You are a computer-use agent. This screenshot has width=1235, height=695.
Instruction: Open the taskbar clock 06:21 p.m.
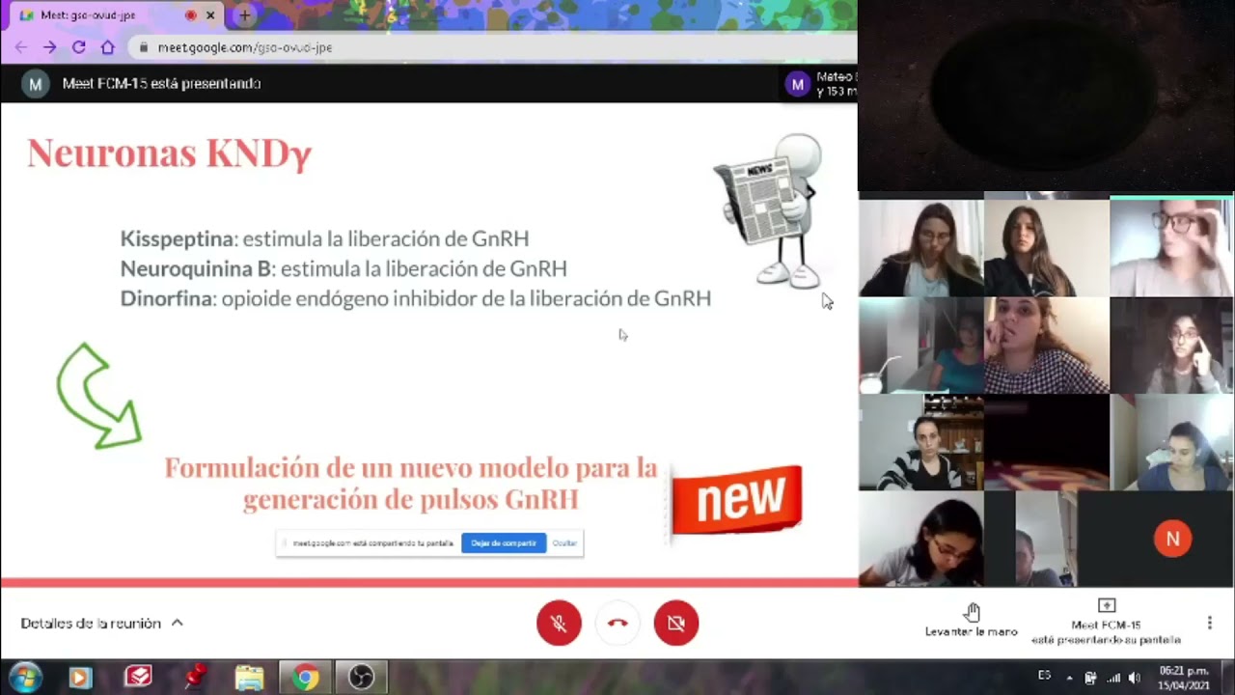point(1184,678)
